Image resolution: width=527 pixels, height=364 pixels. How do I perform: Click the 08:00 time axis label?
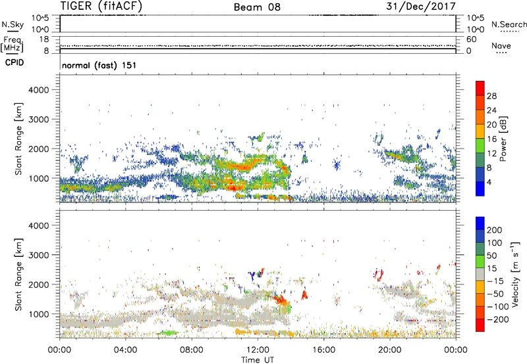click(x=192, y=350)
